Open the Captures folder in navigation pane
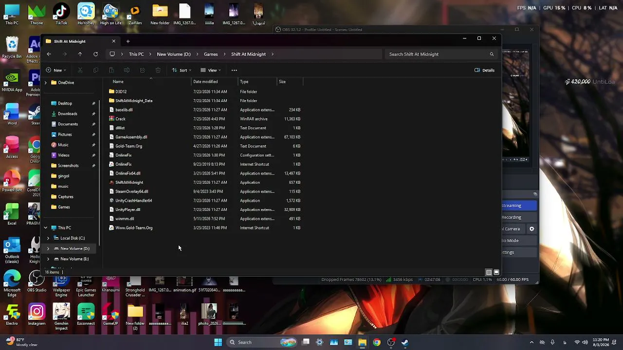 (66, 197)
